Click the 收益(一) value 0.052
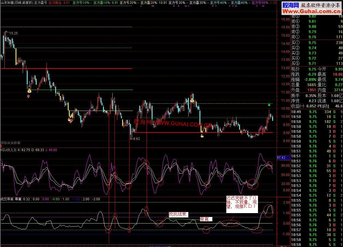This screenshot has width=343, height=247. [x=311, y=106]
